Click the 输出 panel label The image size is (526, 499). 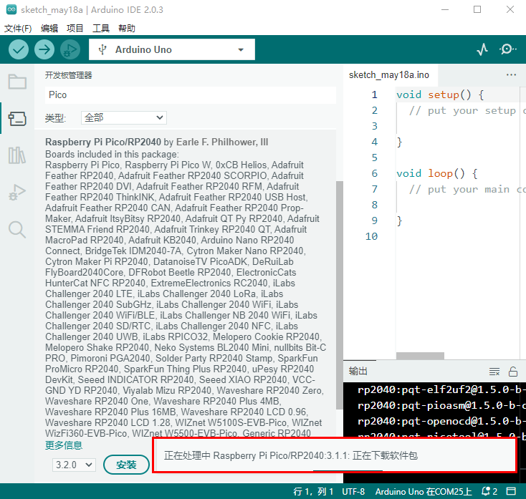[358, 372]
